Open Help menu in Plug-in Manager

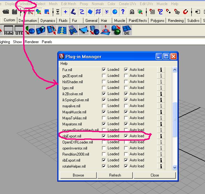tap(64, 64)
